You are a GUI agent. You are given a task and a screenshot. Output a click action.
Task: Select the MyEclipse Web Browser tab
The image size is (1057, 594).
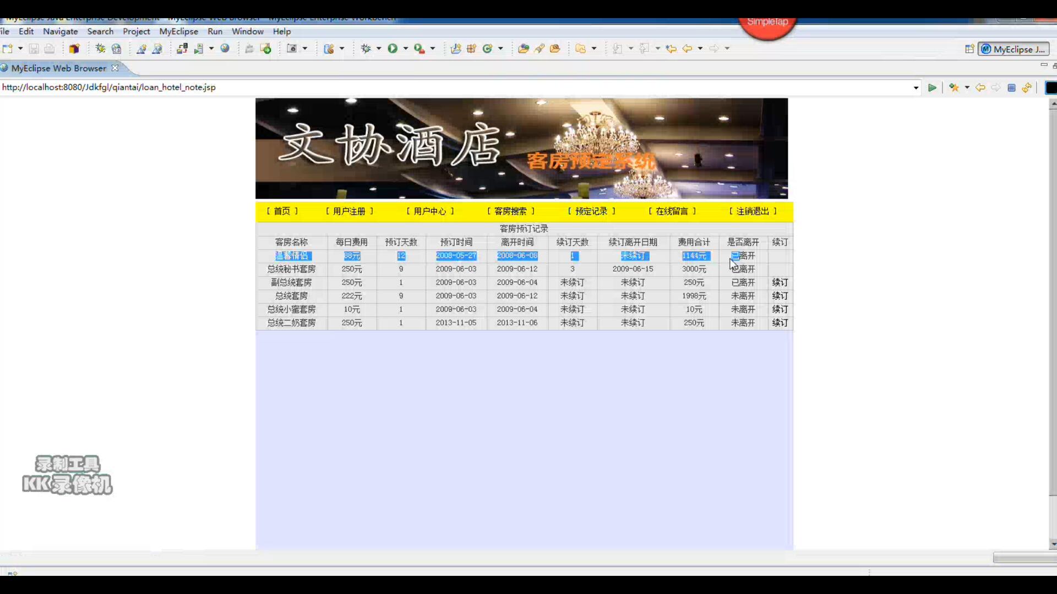pyautogui.click(x=59, y=68)
